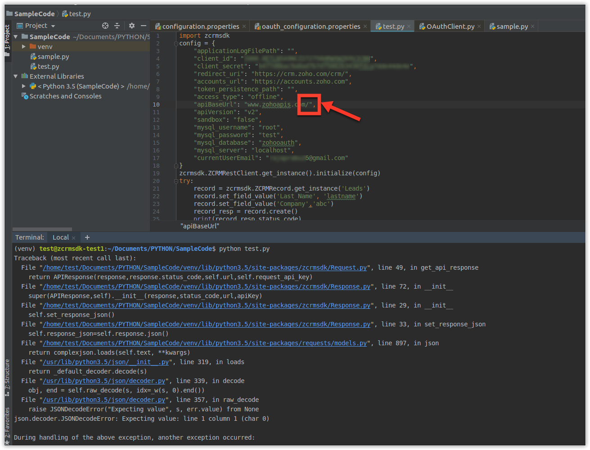Click "sandbox": "false" line
Image resolution: width=590 pixels, height=450 pixels.
point(227,120)
